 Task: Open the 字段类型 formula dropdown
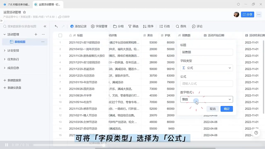206,68
